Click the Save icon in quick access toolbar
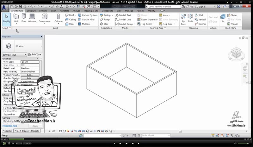 pyautogui.click(x=21, y=7)
